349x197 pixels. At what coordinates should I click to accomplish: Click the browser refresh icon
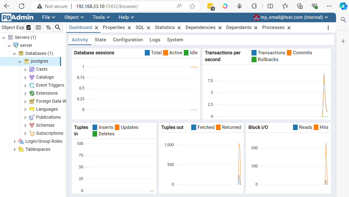coord(21,6)
